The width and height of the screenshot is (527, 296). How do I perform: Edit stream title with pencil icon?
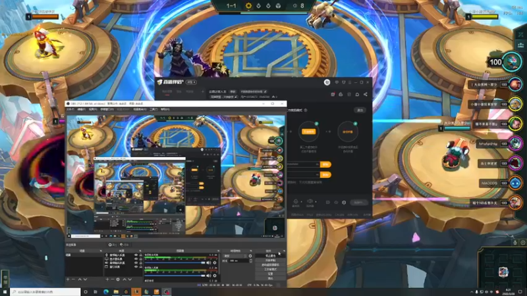pos(265,91)
